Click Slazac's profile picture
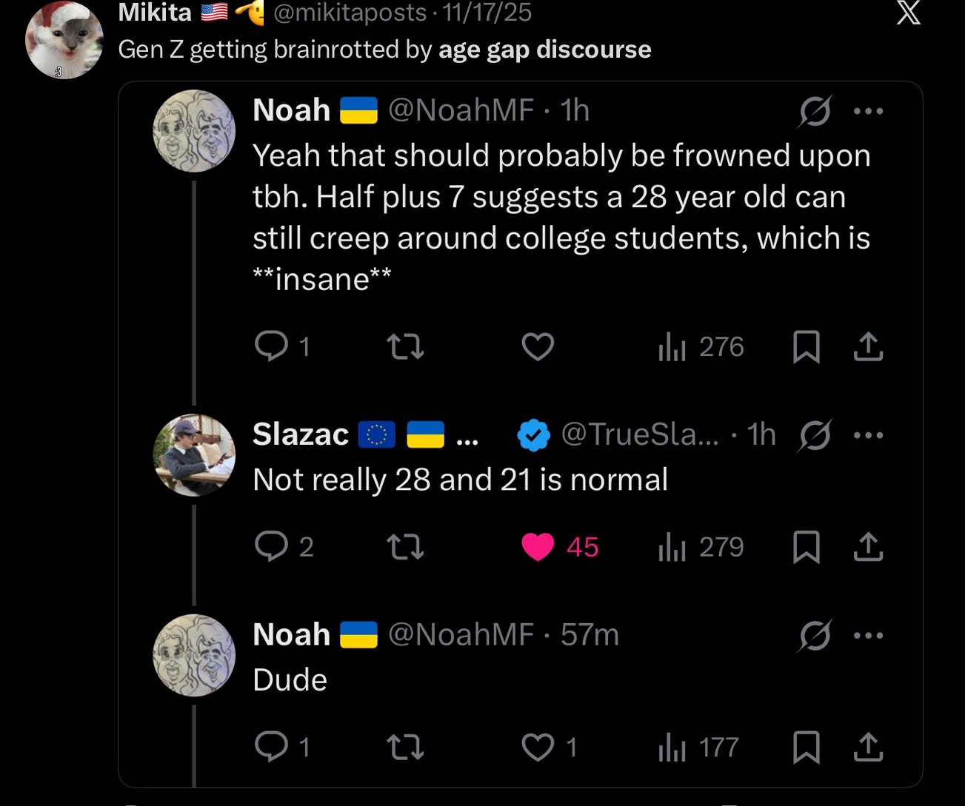The height and width of the screenshot is (806, 965). click(193, 454)
